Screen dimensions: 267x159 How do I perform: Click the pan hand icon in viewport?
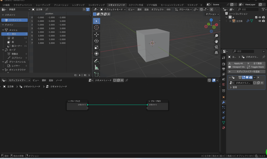[x=216, y=41]
